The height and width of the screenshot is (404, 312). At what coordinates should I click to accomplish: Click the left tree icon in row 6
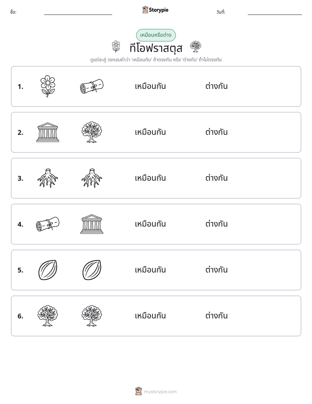tap(48, 316)
